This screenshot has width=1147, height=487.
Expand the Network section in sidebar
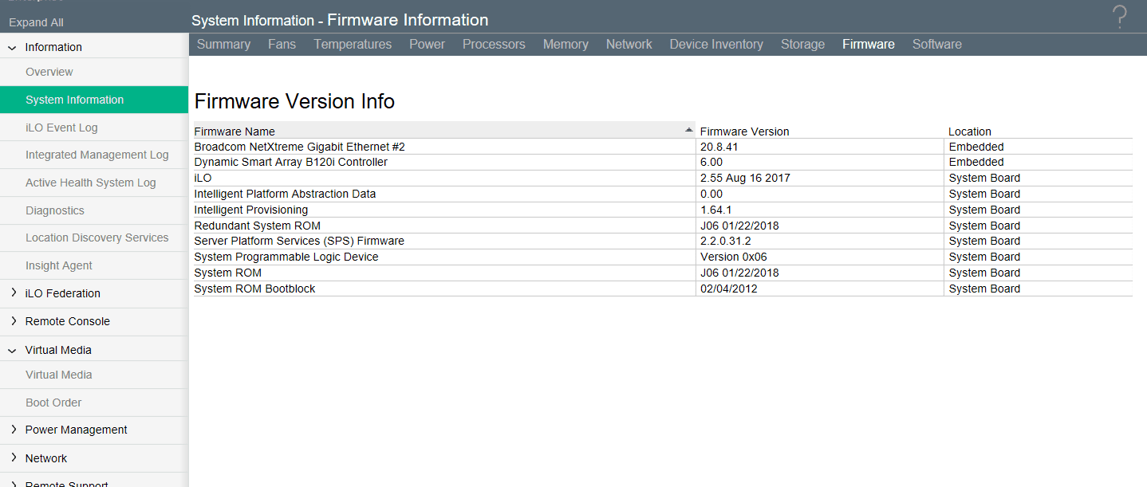click(x=13, y=458)
